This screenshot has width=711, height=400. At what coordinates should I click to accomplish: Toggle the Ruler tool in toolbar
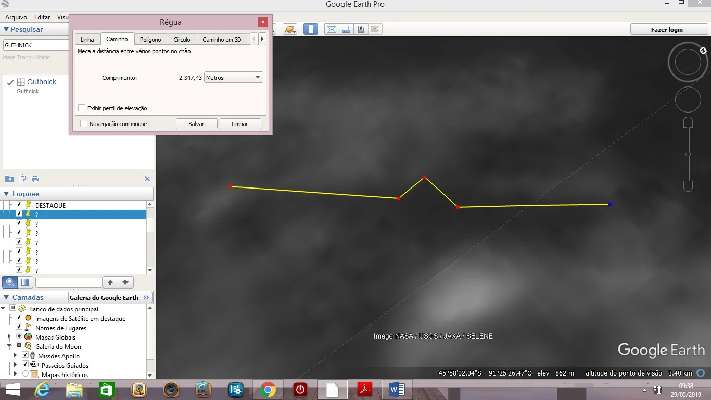311,29
